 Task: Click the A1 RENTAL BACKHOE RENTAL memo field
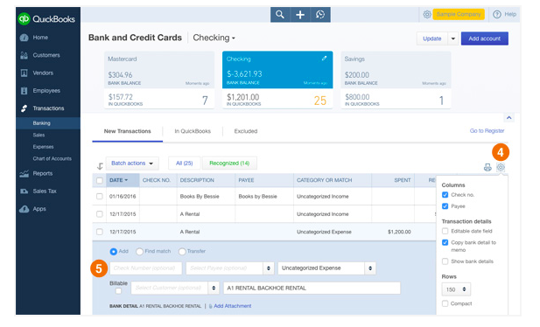312,288
